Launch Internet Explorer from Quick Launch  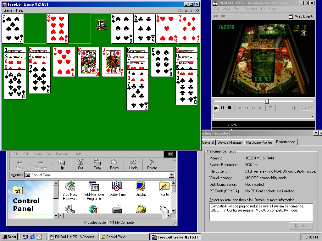coord(32,237)
